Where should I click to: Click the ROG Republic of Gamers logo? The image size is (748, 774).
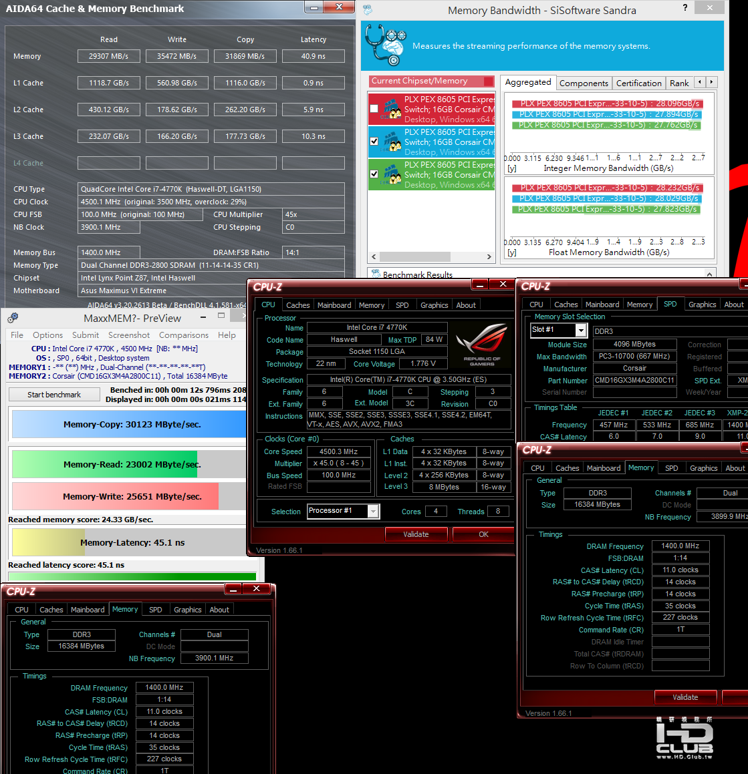point(481,344)
